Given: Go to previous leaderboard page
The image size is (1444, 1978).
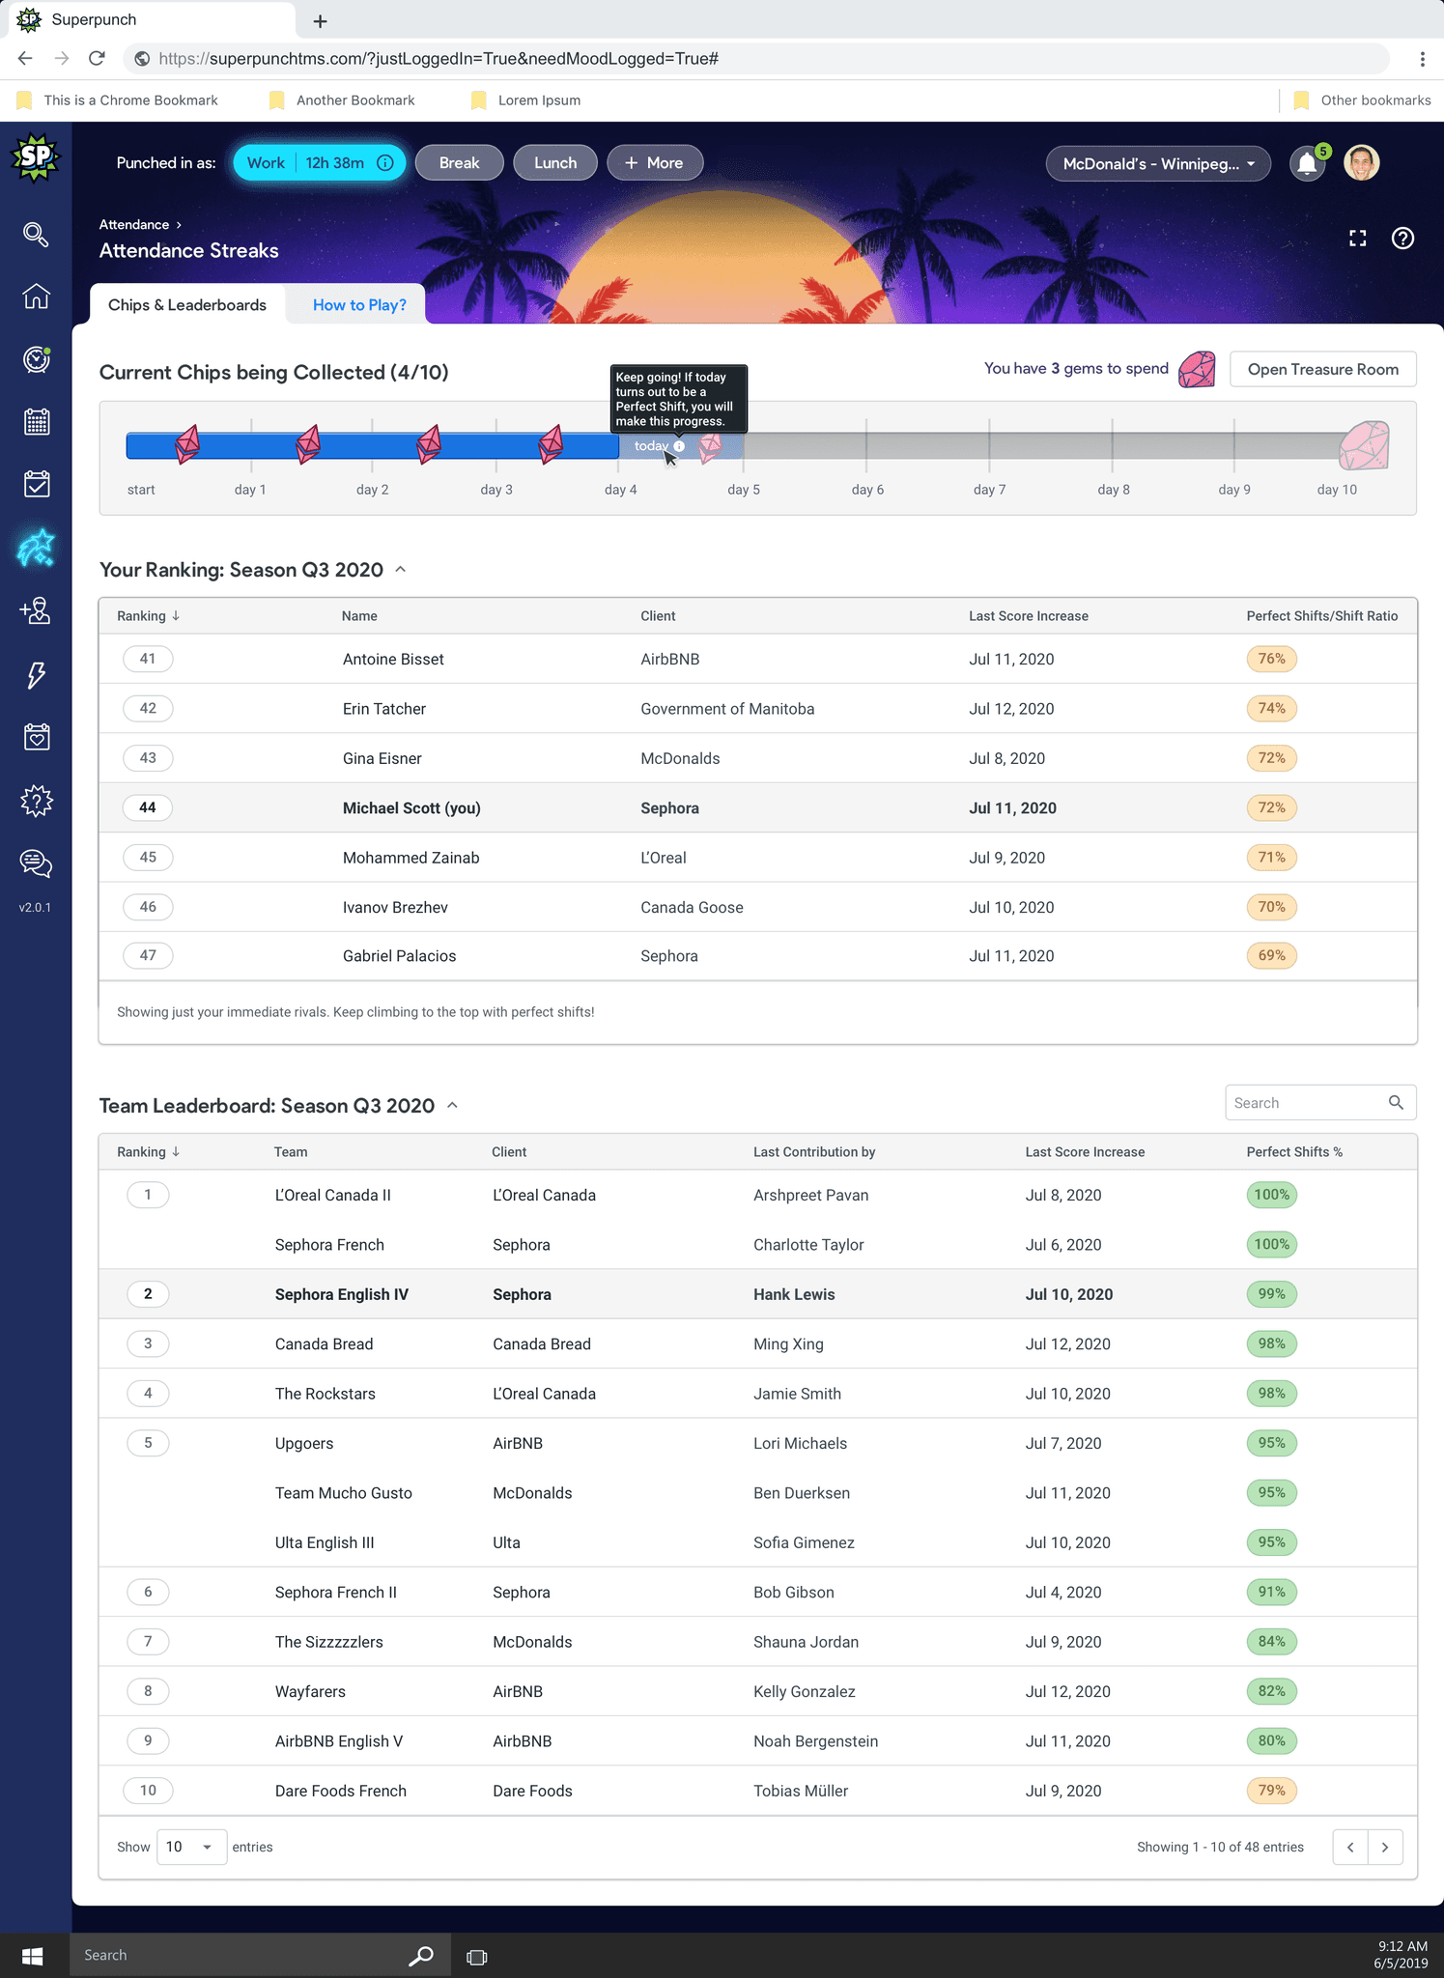Looking at the screenshot, I should coord(1350,1847).
